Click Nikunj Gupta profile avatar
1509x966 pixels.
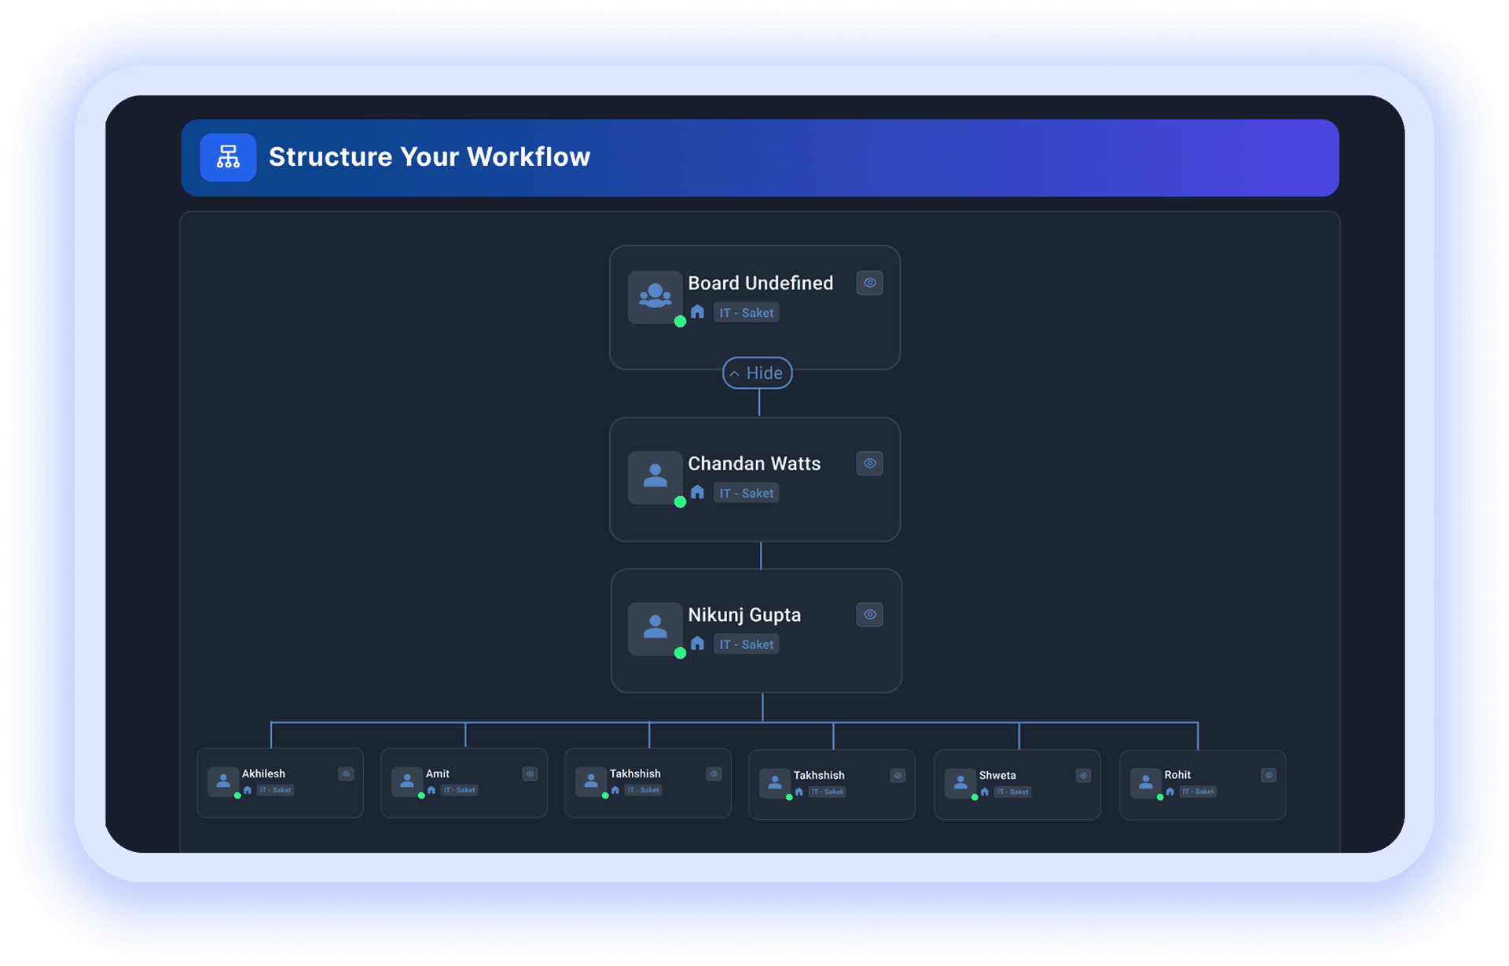(x=655, y=628)
